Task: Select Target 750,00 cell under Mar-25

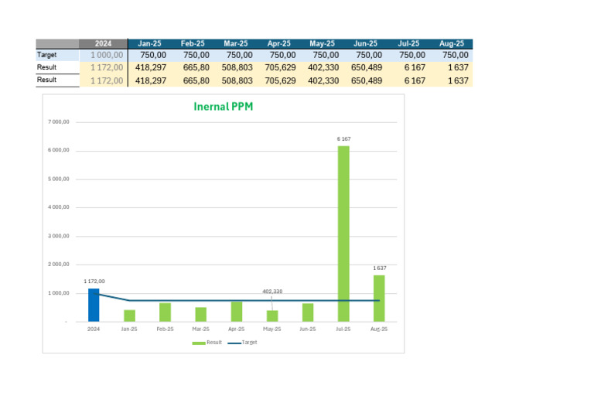Action: click(236, 55)
